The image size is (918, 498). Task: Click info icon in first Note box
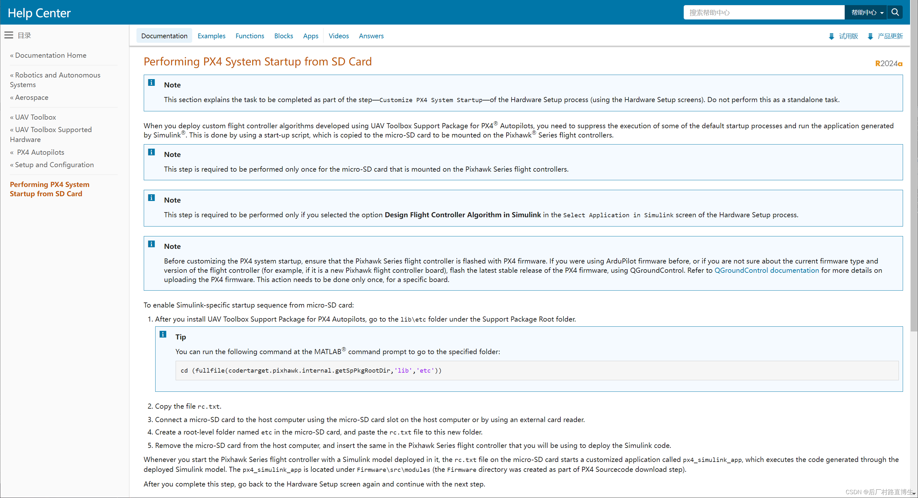[151, 83]
